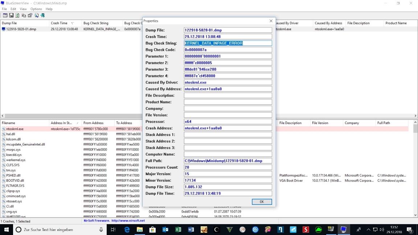This screenshot has height=235, width=418.
Task: Open Advanced Options from the toolbar
Action: click(x=5, y=16)
